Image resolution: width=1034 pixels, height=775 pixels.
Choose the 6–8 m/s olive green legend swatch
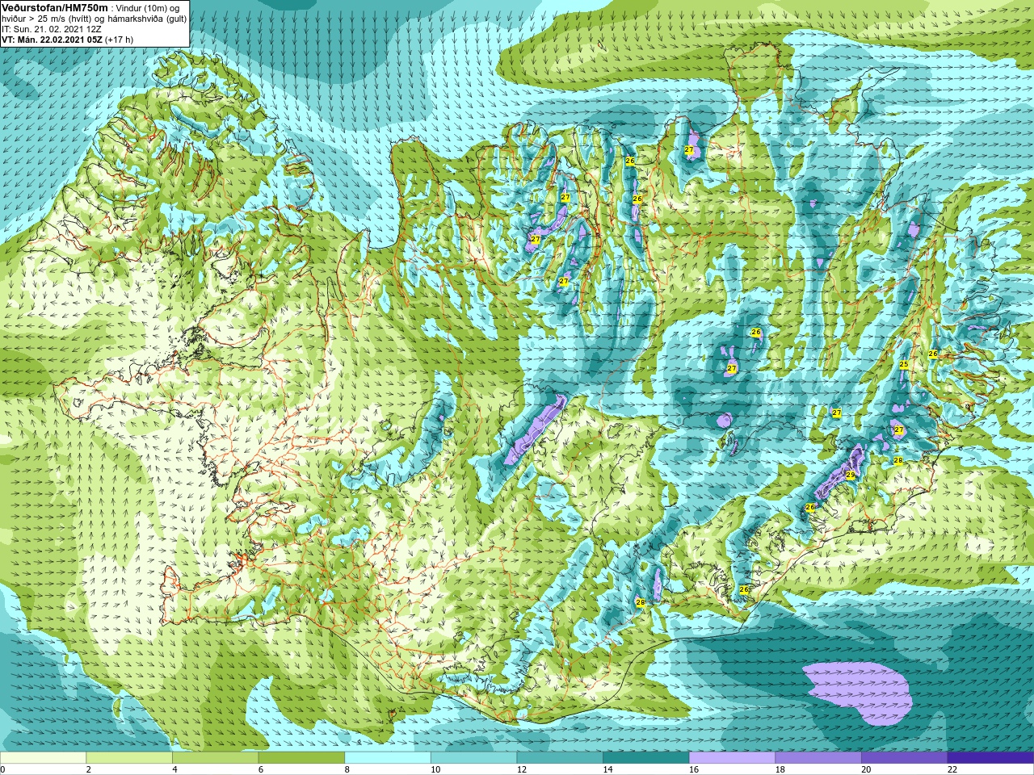pos(301,758)
